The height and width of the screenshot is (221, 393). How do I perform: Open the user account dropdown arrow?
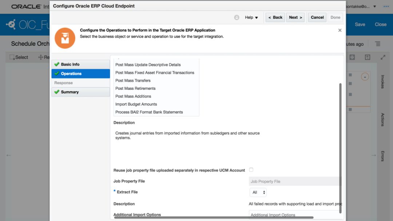click(375, 7)
